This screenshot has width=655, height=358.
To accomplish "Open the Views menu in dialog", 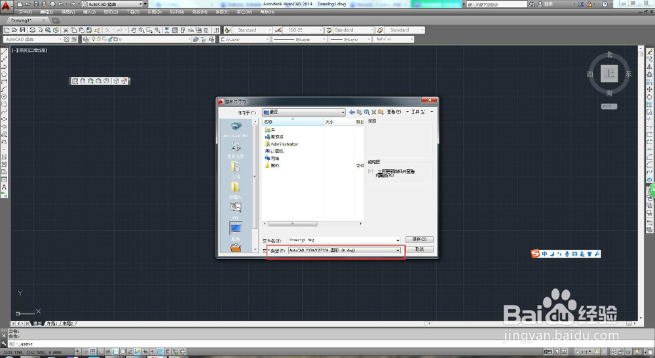I will tap(394, 112).
